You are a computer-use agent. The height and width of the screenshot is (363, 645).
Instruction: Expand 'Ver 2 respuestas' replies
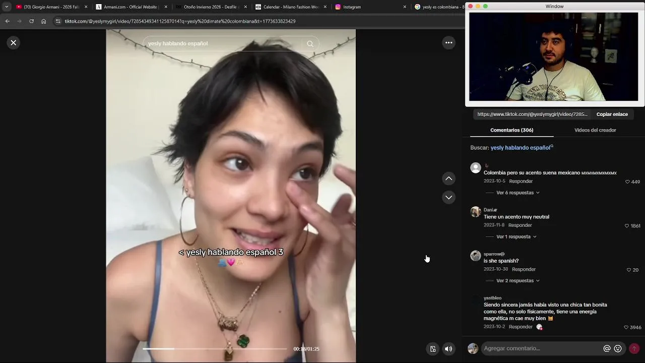point(518,280)
